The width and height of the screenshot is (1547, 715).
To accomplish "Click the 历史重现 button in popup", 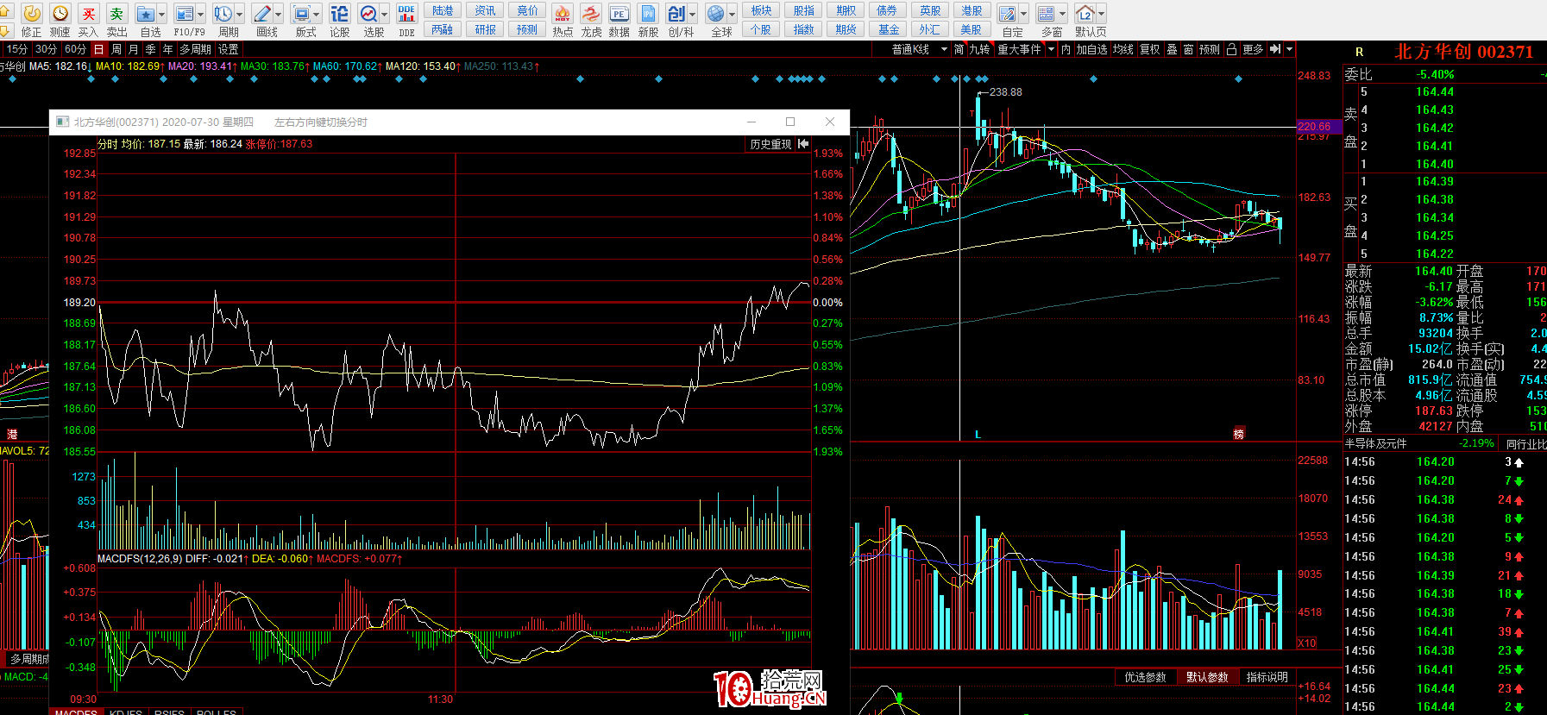I will [770, 144].
